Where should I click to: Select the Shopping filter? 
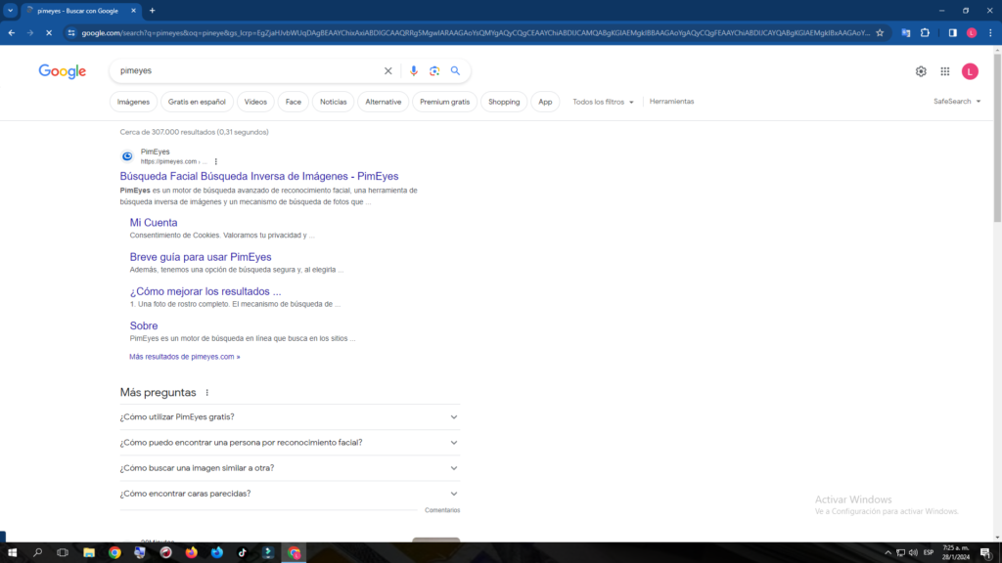504,102
